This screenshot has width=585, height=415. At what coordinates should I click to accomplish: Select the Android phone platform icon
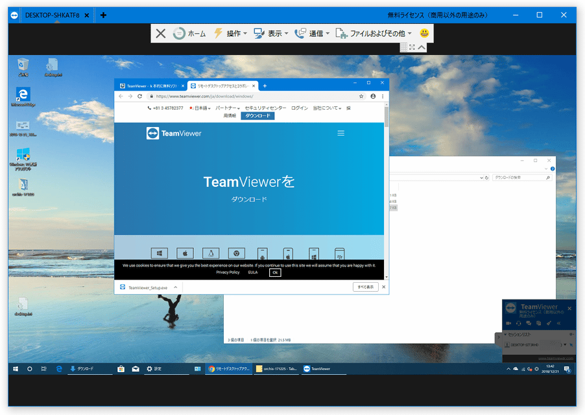tap(262, 254)
